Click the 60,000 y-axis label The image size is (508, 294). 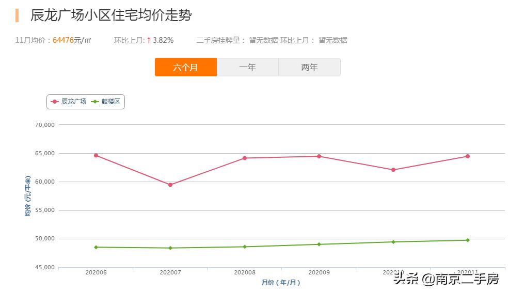pyautogui.click(x=45, y=182)
